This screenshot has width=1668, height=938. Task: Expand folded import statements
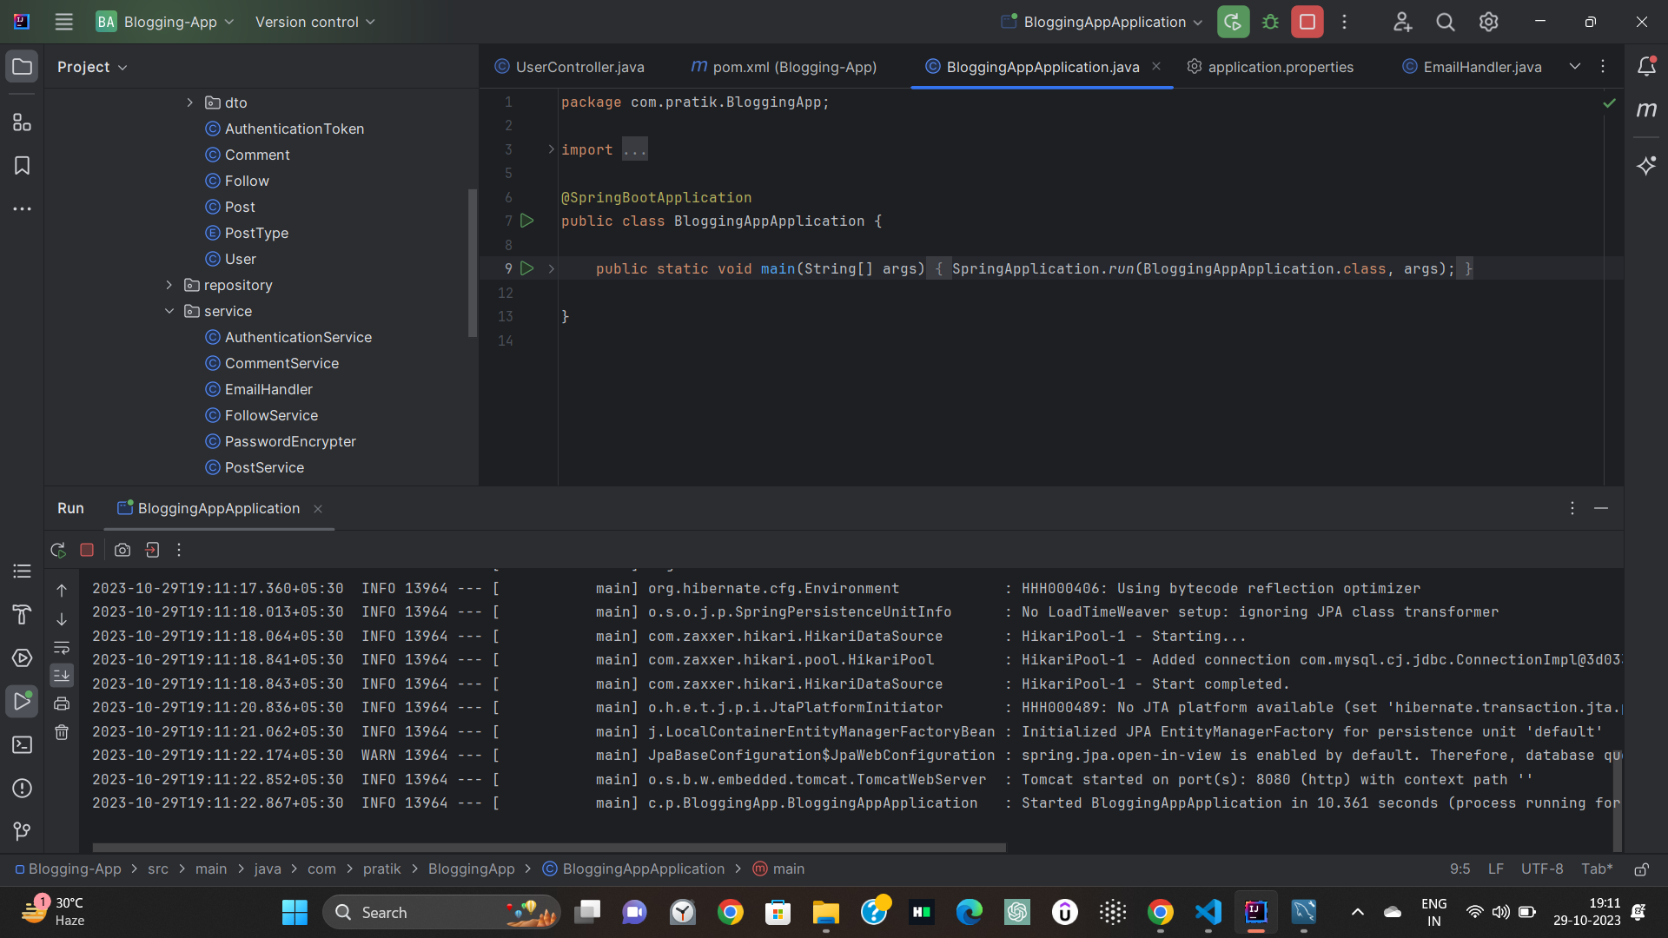click(552, 149)
